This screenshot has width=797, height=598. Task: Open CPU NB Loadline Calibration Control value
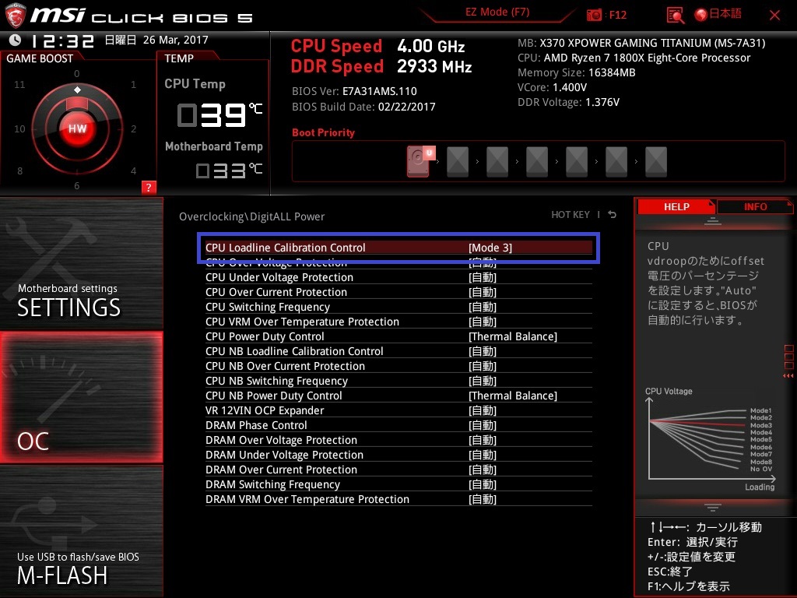click(x=483, y=351)
